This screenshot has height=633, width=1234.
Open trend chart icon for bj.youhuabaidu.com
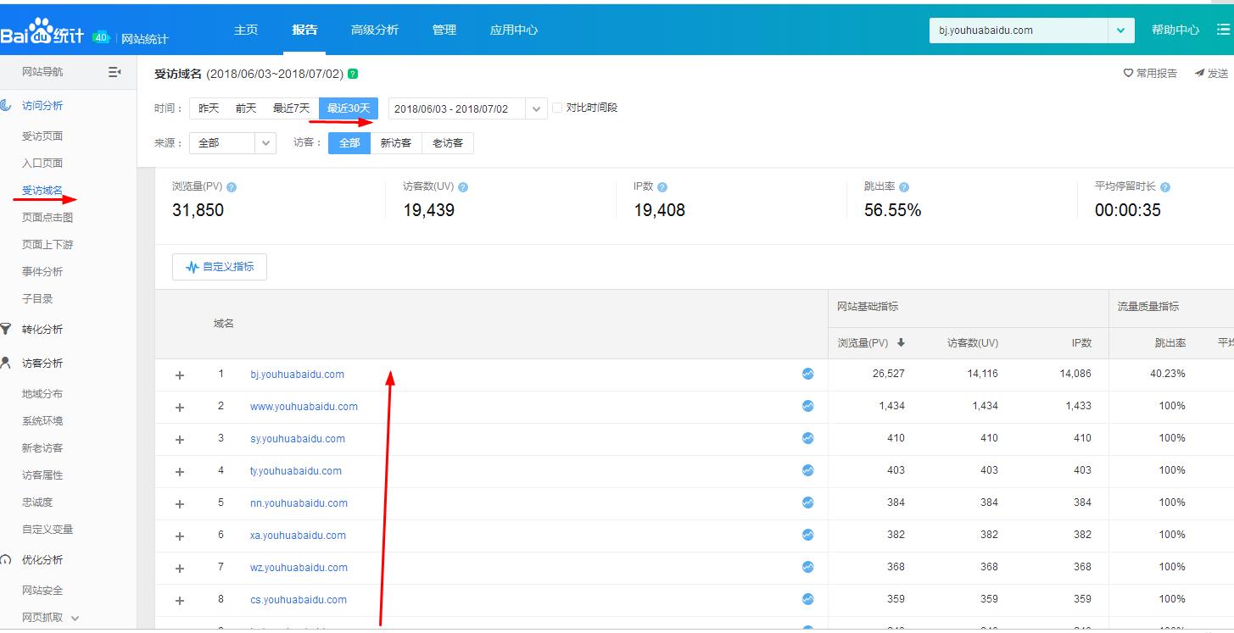(x=807, y=374)
